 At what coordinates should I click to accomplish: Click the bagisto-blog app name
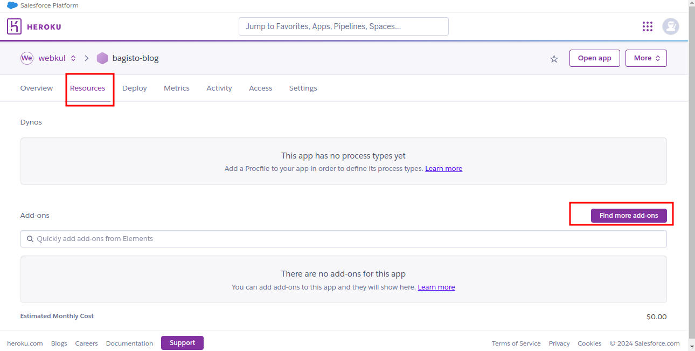click(x=136, y=58)
